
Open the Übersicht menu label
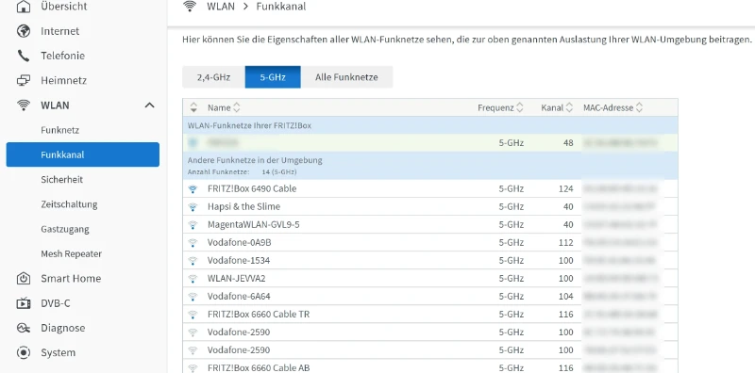tap(63, 7)
